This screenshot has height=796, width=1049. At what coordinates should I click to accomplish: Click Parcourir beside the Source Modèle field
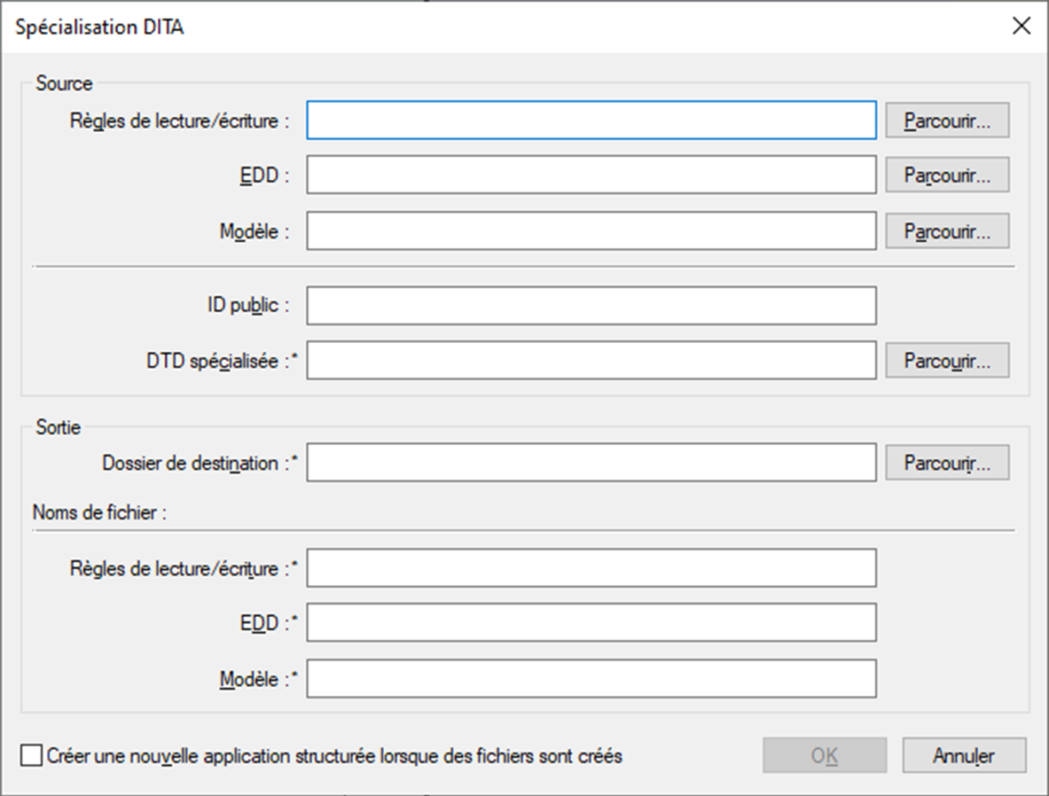click(x=947, y=231)
